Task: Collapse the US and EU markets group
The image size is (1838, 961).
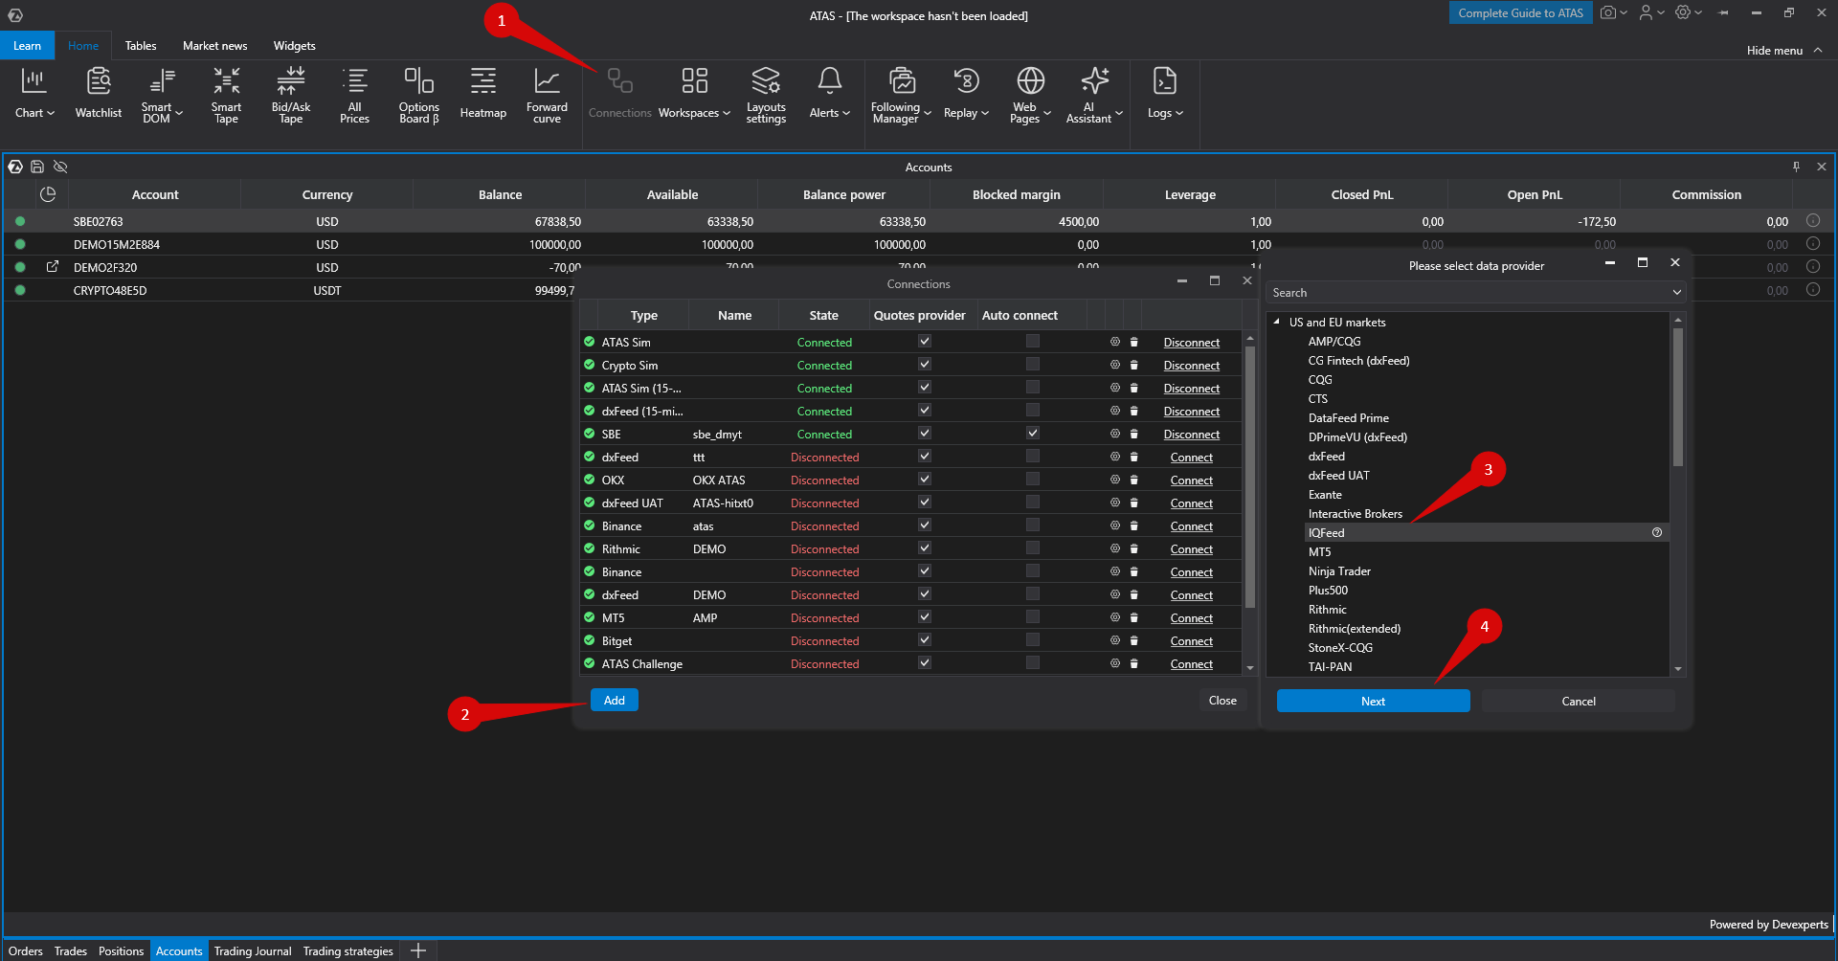Action: 1277,322
